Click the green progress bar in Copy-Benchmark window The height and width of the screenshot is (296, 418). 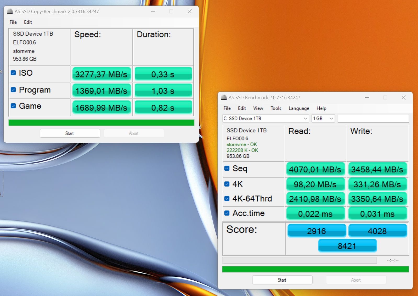(x=101, y=123)
